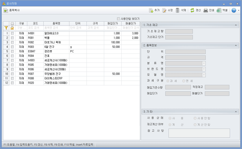Sort by the 품목명 column header
242x149 pixels.
tap(56, 23)
